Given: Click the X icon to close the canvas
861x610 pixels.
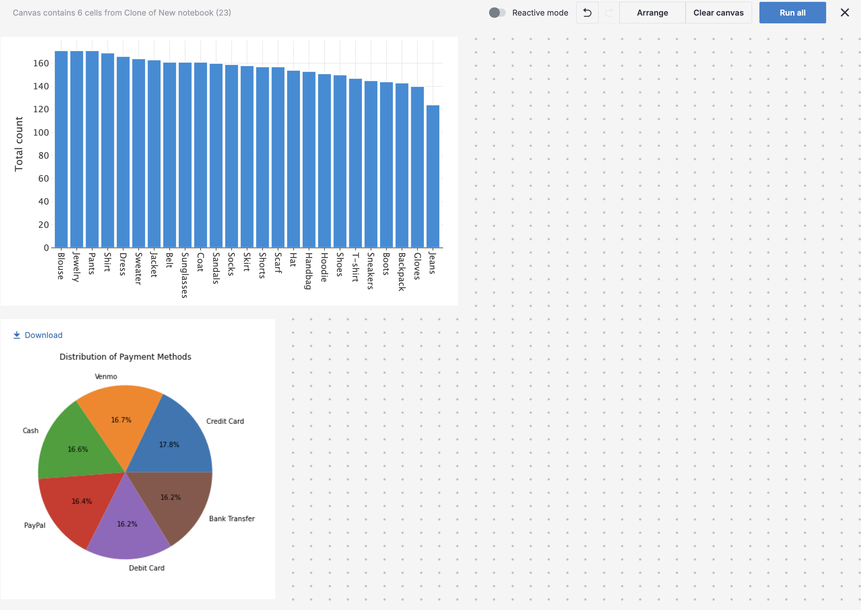Looking at the screenshot, I should (x=845, y=12).
